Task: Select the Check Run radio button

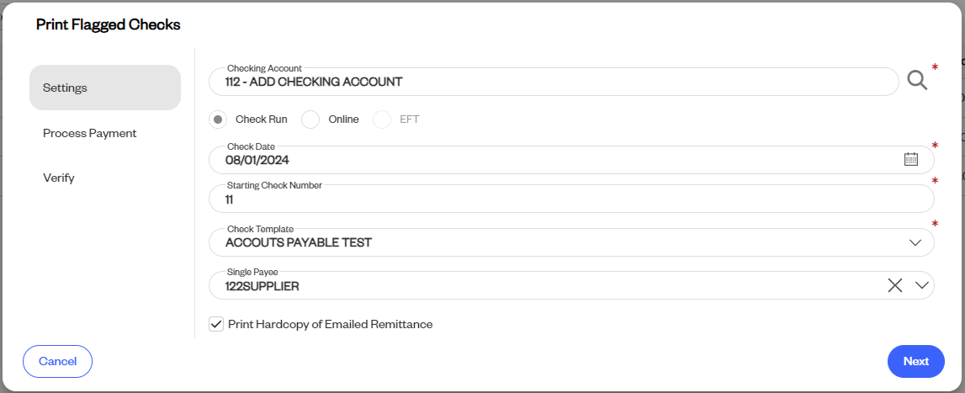Action: [x=218, y=119]
